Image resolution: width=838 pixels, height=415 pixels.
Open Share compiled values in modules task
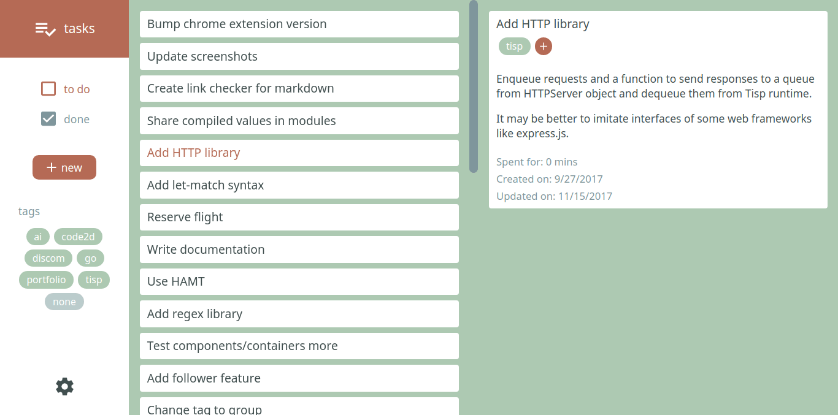pos(299,121)
